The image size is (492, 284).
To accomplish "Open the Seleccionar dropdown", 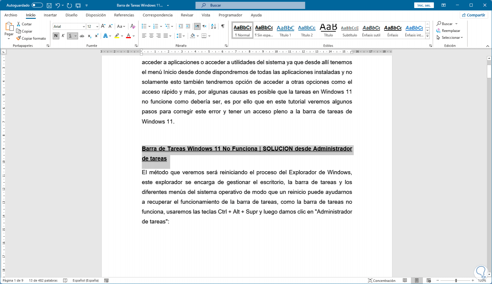I will click(x=450, y=38).
